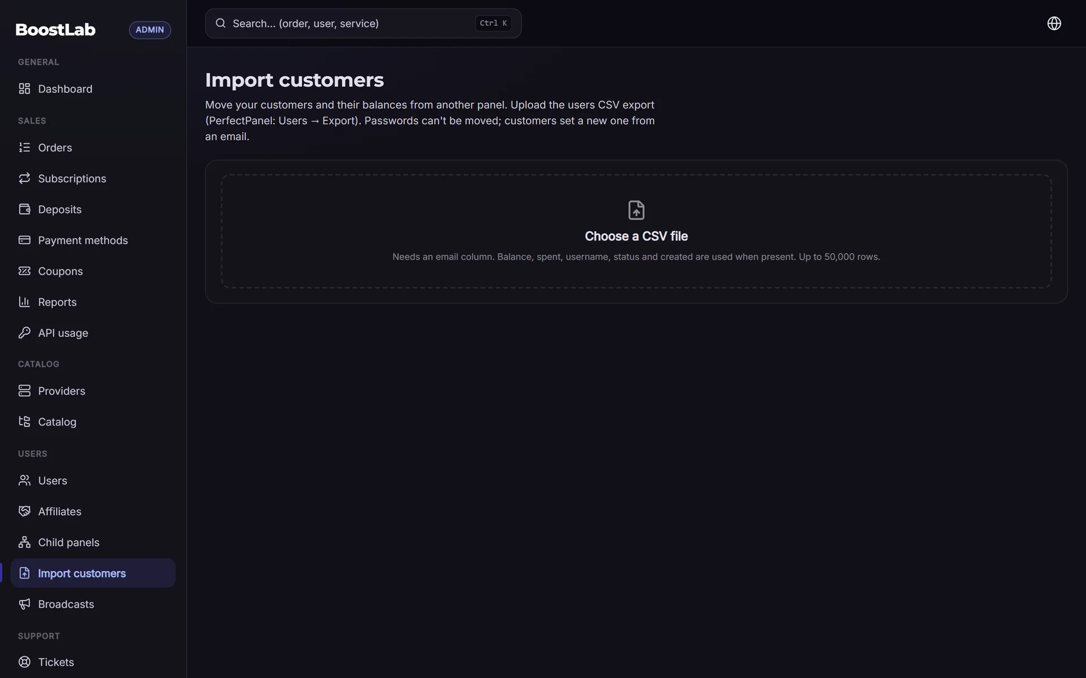The height and width of the screenshot is (678, 1086).
Task: Click the ADMIN badge
Action: pos(150,30)
